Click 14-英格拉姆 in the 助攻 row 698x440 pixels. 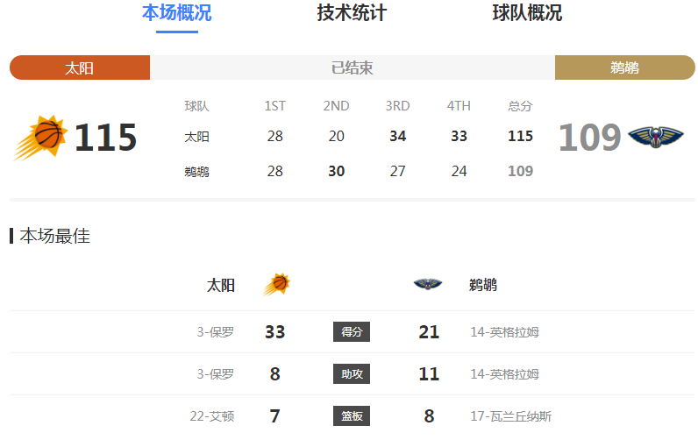tap(505, 373)
